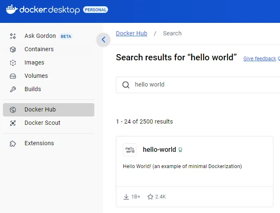Image resolution: width=280 pixels, height=213 pixels.
Task: Click the Images icon in sidebar
Action: 13,63
